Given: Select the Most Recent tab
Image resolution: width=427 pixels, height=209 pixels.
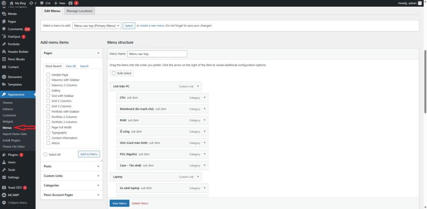Looking at the screenshot, I should [53, 66].
